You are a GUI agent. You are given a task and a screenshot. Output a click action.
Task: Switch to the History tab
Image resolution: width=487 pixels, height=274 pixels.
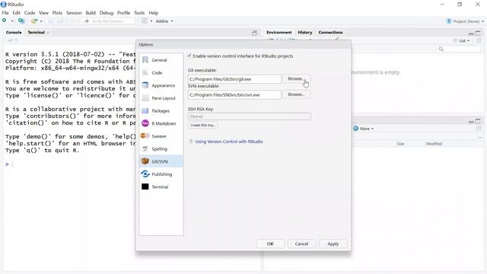304,32
